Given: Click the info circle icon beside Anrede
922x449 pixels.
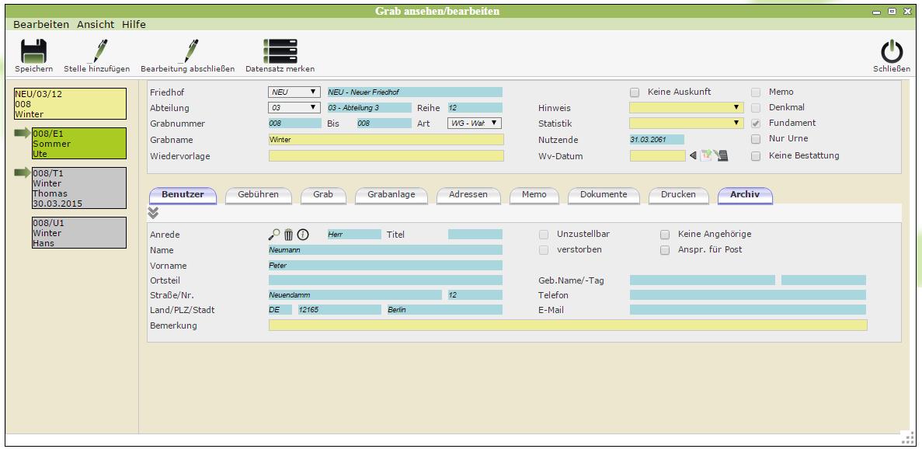Looking at the screenshot, I should tap(303, 235).
